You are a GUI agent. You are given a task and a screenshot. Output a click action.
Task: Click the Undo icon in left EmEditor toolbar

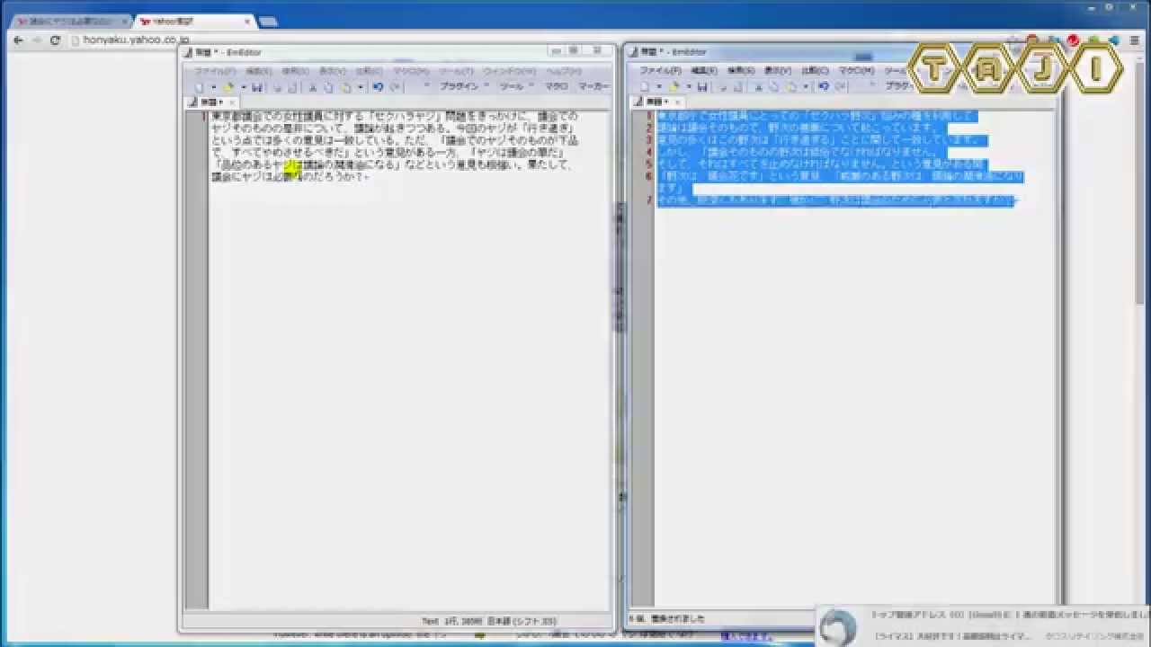pos(378,87)
